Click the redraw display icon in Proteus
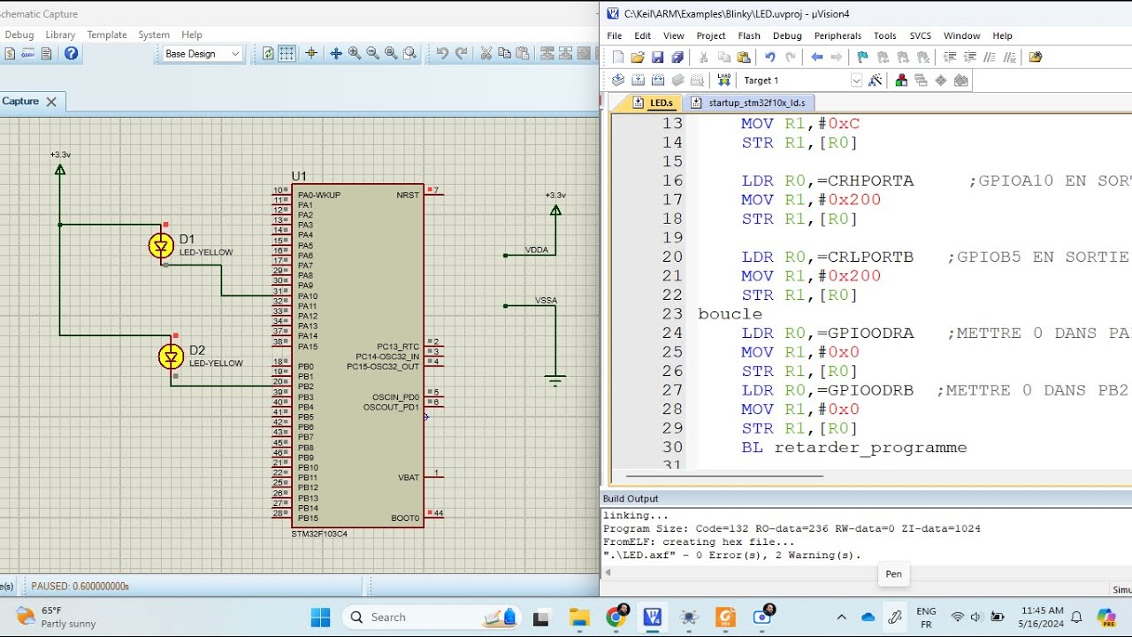Image resolution: width=1132 pixels, height=637 pixels. (x=268, y=53)
